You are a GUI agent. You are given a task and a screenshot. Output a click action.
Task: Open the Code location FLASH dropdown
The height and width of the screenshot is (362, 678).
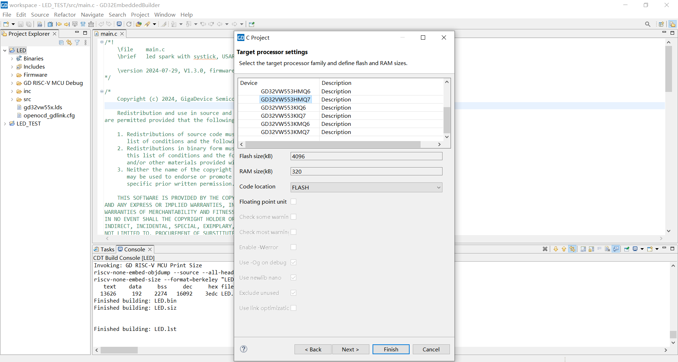366,187
